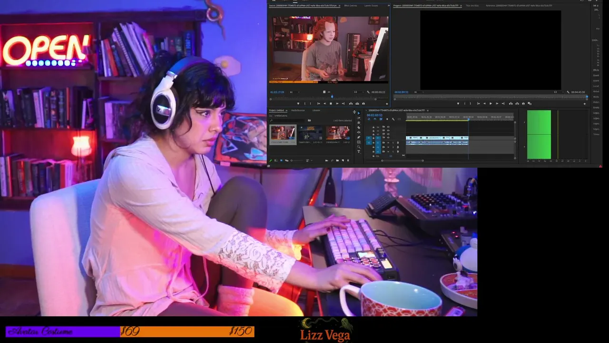Mute the A1 audio track
Viewport: 609px width, 343px height.
[x=388, y=142]
